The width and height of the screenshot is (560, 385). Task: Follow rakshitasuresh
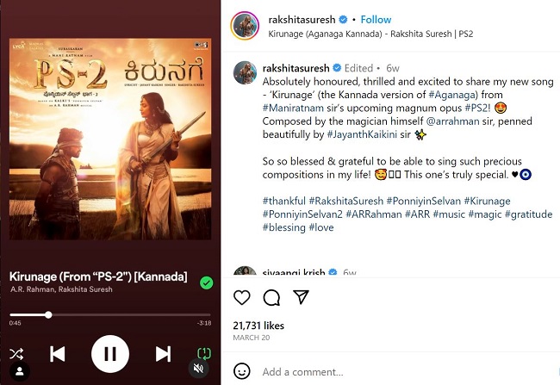click(x=376, y=19)
